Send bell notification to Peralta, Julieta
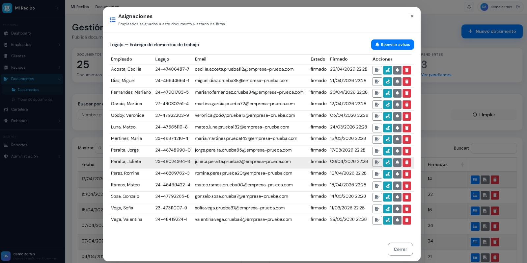 (397, 162)
